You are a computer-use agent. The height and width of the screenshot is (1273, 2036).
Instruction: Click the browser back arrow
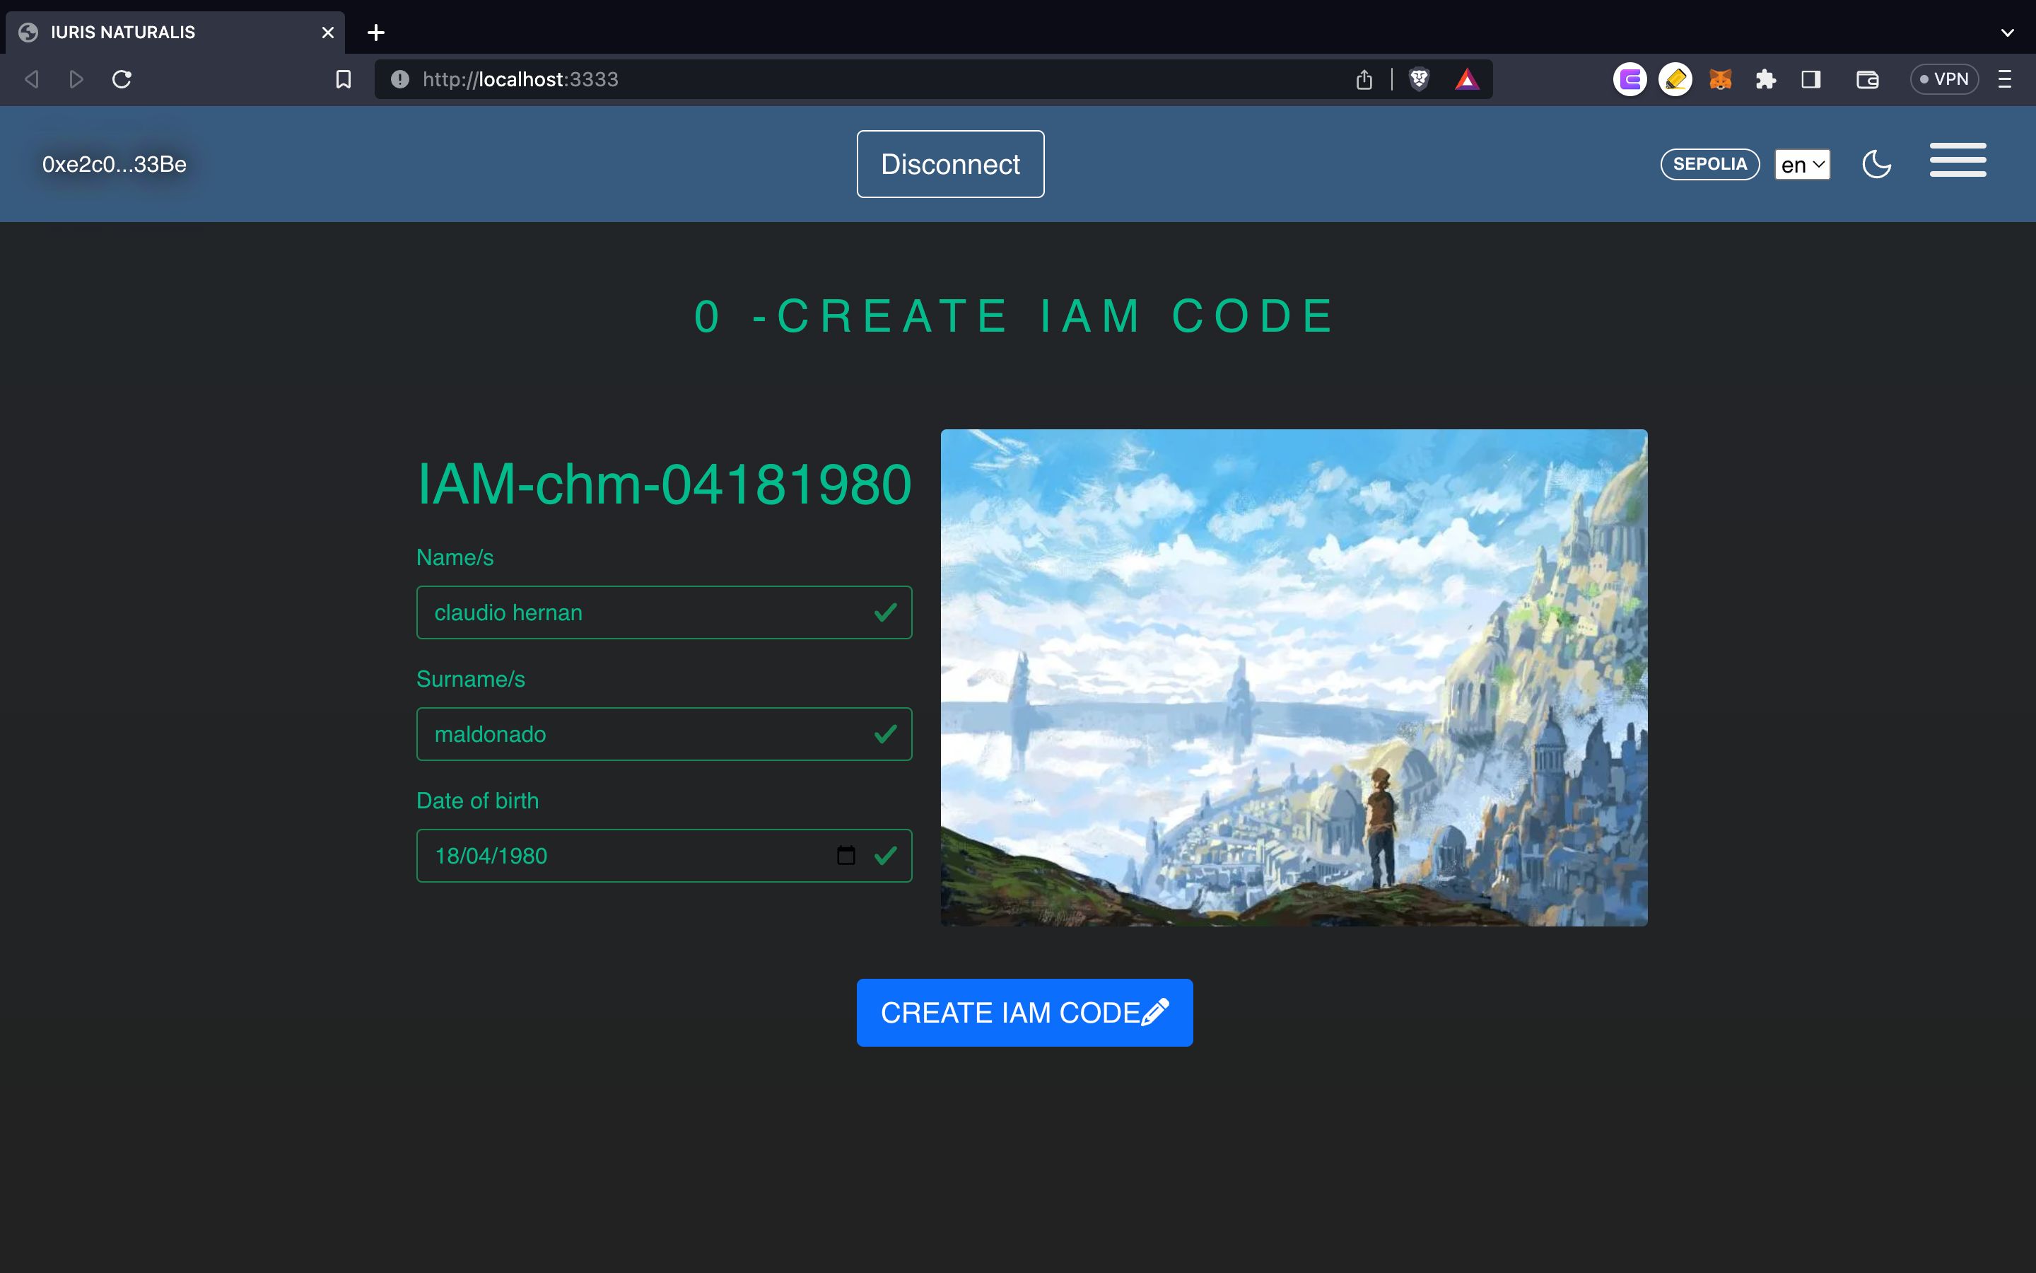(x=32, y=79)
